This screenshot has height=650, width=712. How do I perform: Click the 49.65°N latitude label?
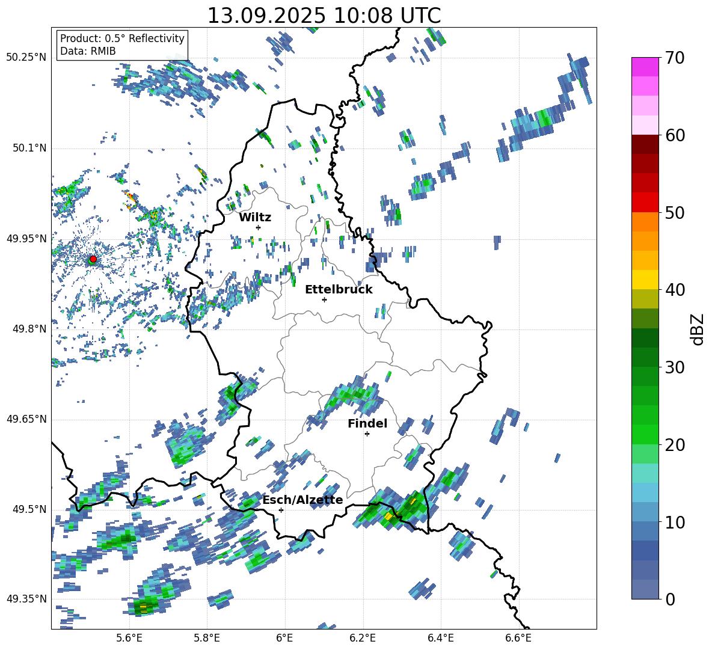pyautogui.click(x=26, y=419)
